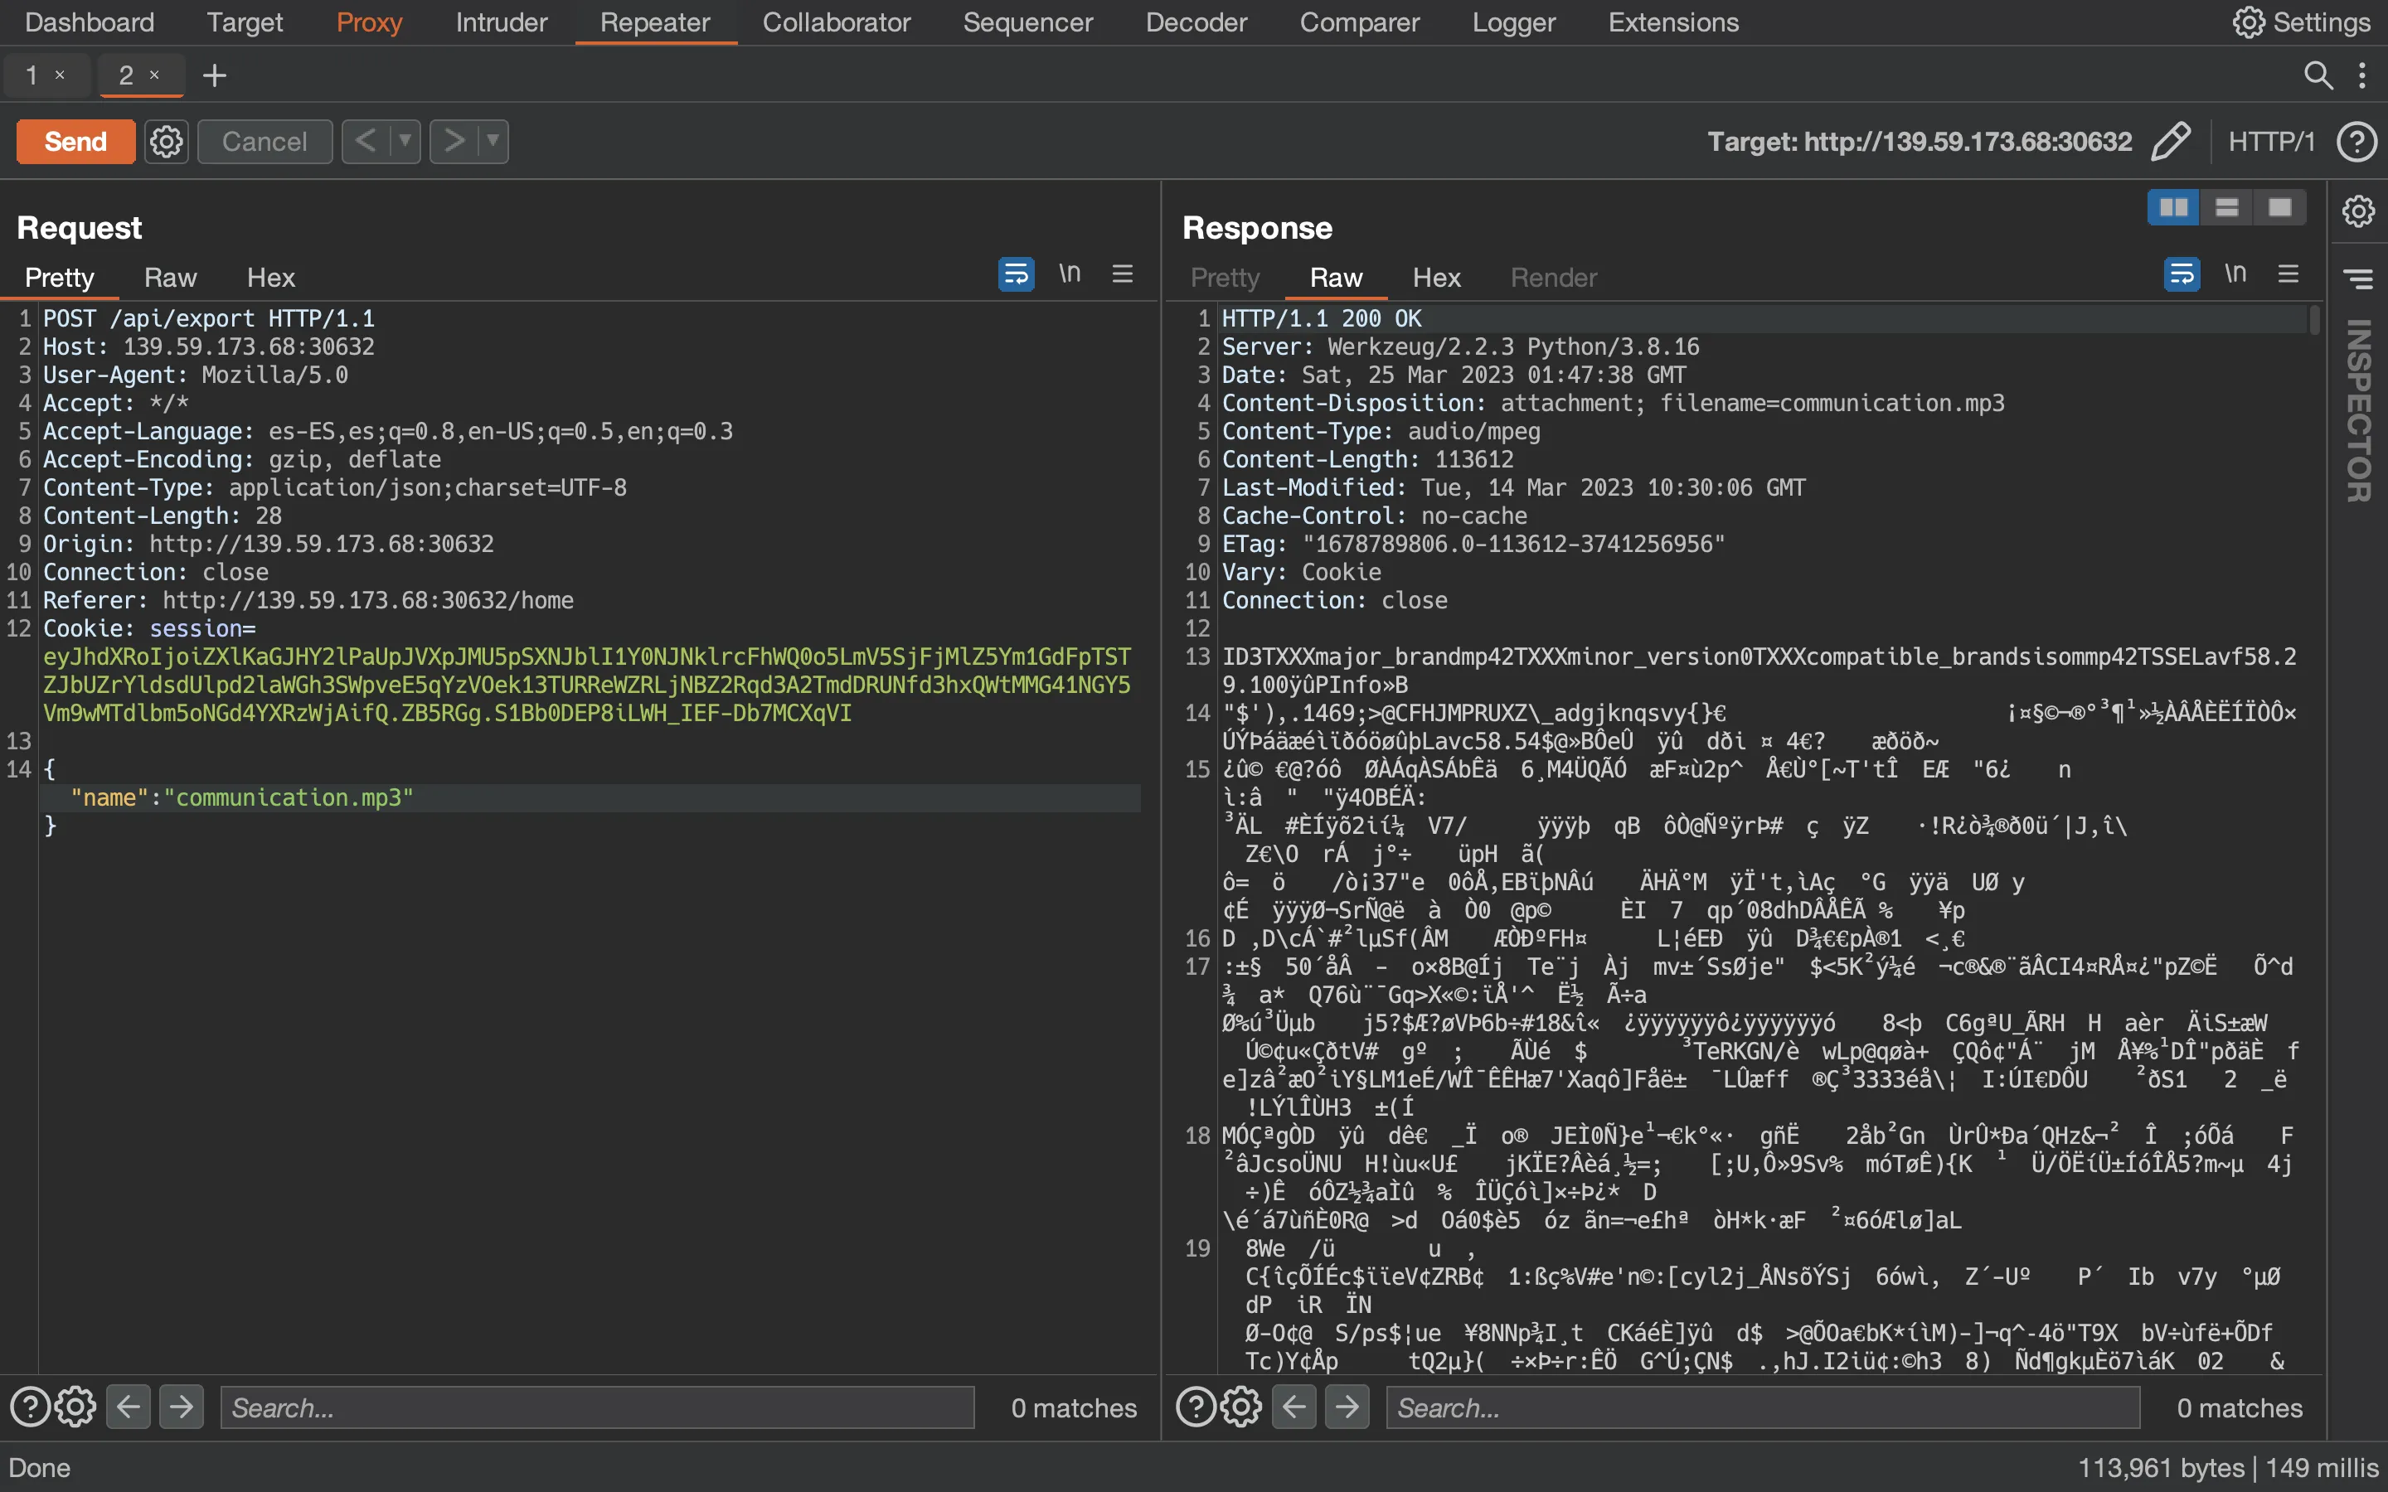The height and width of the screenshot is (1492, 2388).
Task: Go to next request with forward arrow
Action: (x=454, y=141)
